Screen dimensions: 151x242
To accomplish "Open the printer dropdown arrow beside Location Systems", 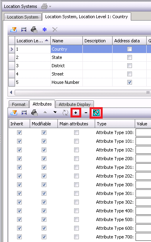I will (50, 6).
